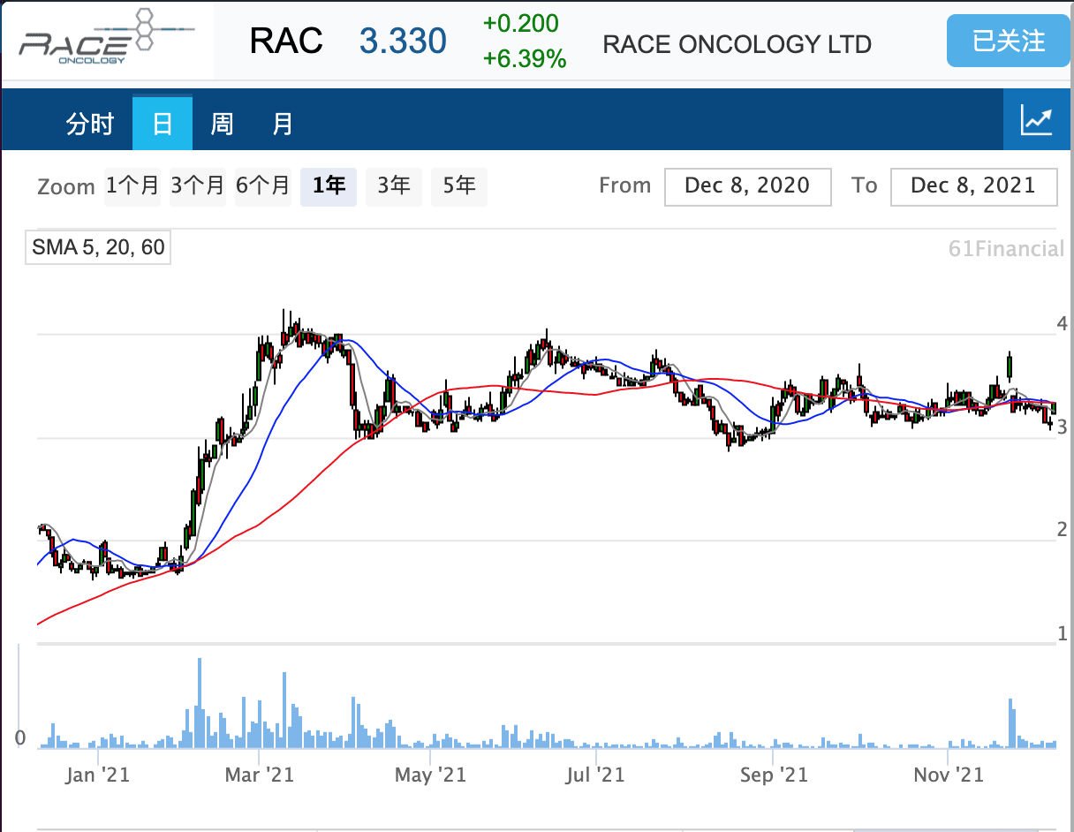Click the +6.39% change percentage
Viewport: 1074px width, 832px height.
525,60
